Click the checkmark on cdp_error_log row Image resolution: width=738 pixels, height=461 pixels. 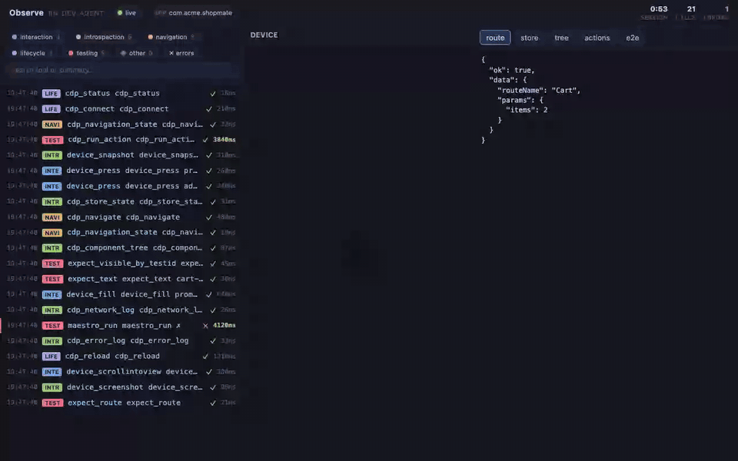point(213,340)
